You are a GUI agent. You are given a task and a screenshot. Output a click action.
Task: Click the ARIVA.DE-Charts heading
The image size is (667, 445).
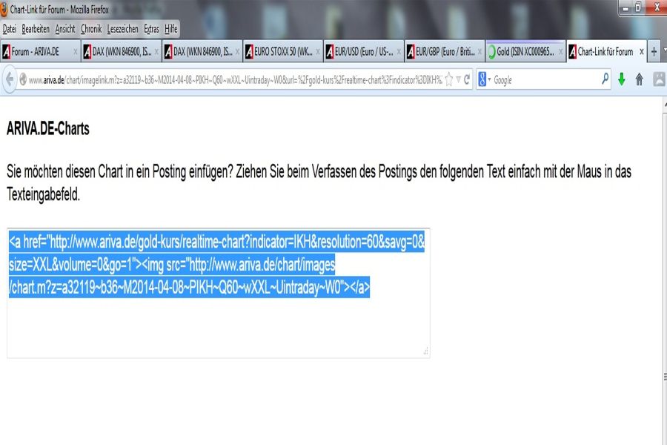pyautogui.click(x=48, y=128)
